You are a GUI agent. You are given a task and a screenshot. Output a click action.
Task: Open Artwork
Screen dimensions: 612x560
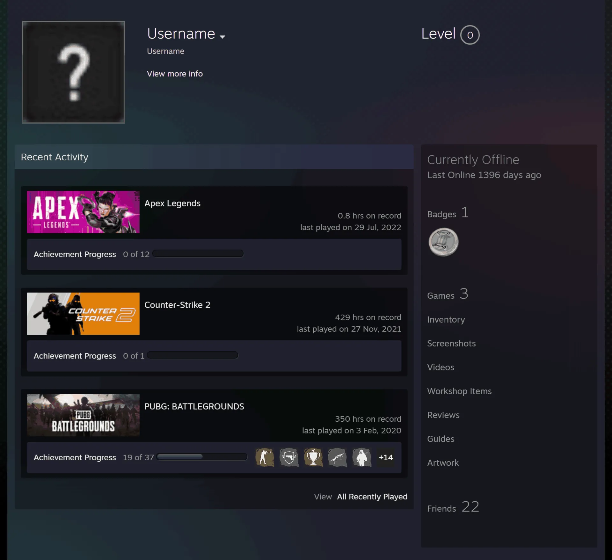(x=443, y=463)
